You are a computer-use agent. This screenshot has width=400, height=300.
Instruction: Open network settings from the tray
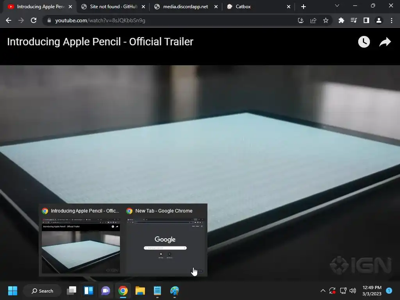343,291
